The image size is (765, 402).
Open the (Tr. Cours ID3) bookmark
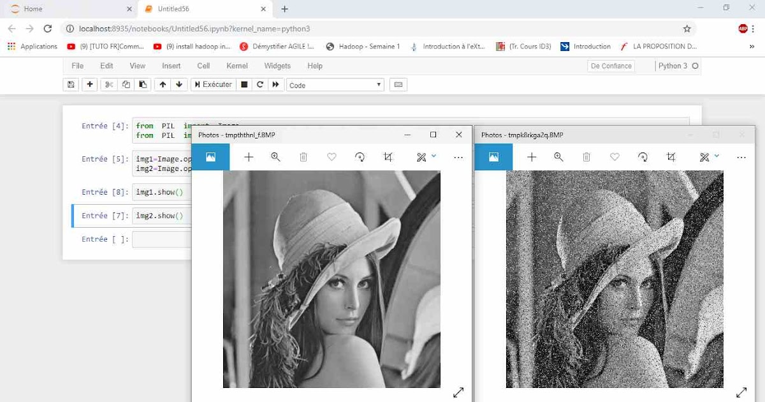523,47
